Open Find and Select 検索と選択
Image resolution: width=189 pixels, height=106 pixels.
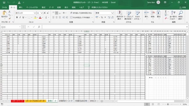(x=181, y=15)
